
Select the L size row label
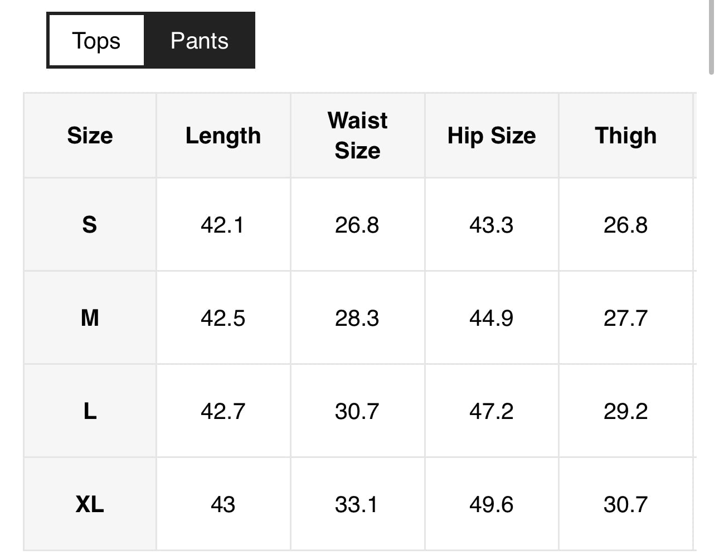tap(90, 411)
